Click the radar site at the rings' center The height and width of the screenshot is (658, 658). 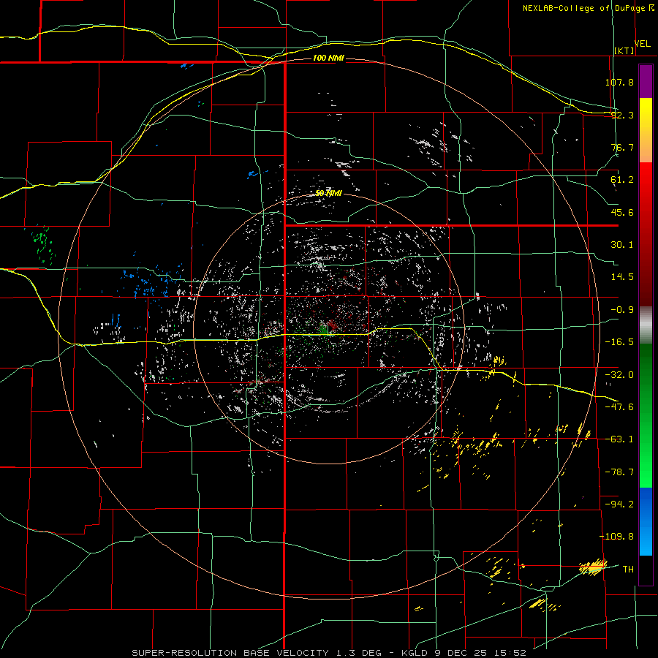(328, 330)
